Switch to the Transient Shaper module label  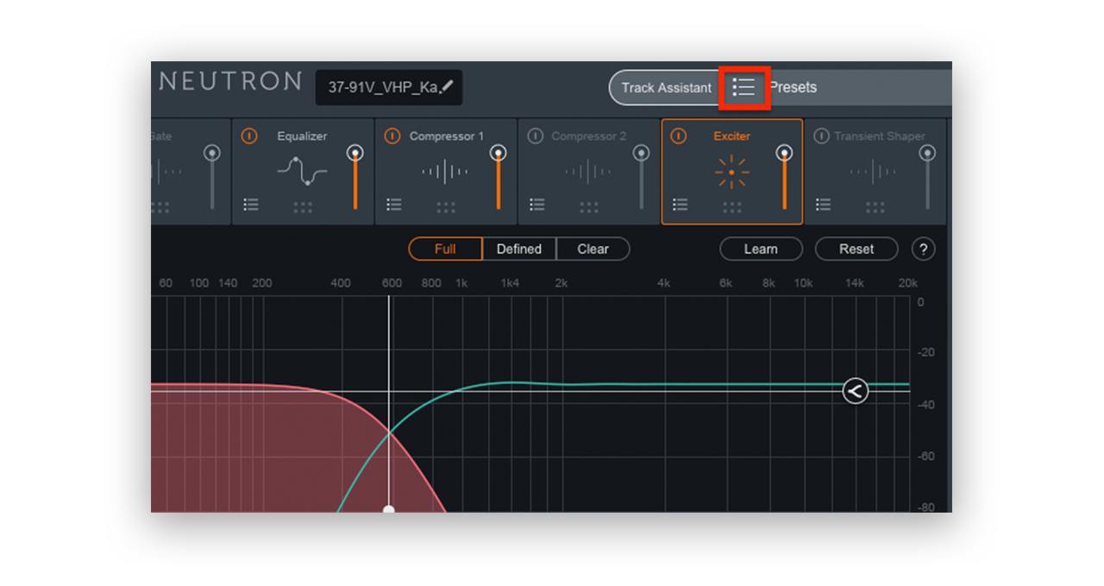pyautogui.click(x=879, y=136)
